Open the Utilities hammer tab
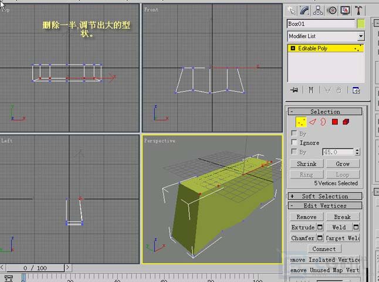The height and width of the screenshot is (282, 379). (358, 11)
